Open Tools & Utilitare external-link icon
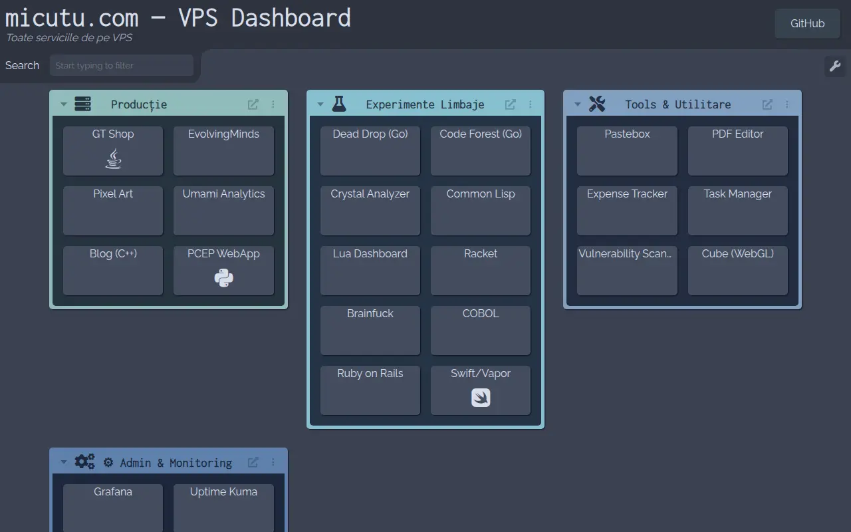The image size is (851, 532). tap(767, 104)
